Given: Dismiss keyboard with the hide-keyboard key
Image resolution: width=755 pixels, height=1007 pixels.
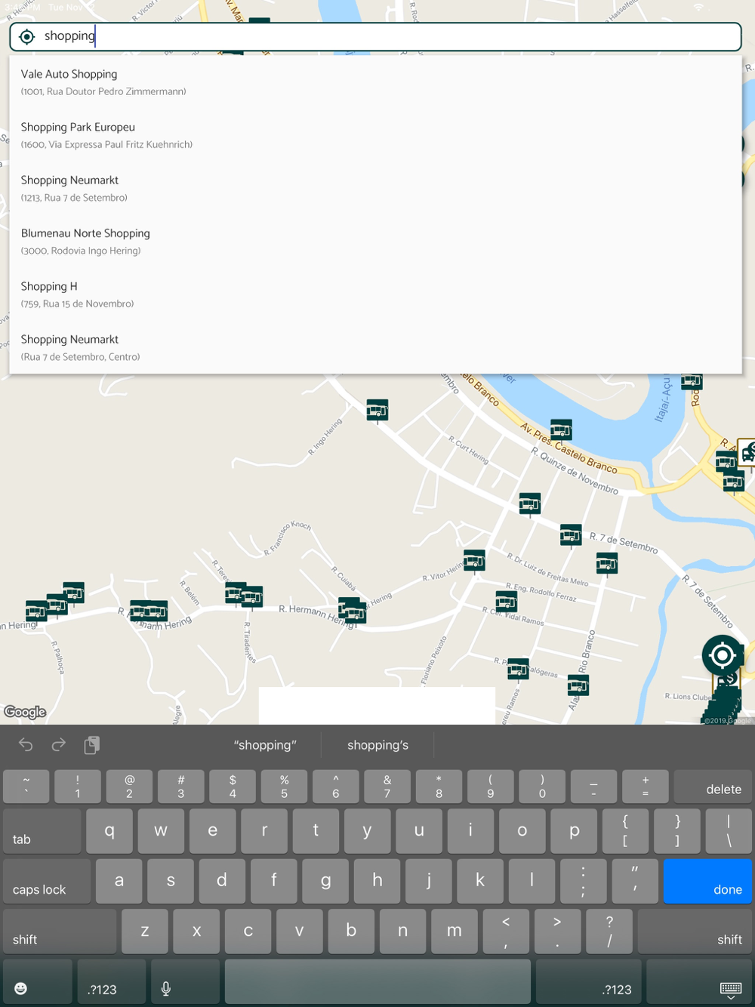Looking at the screenshot, I should (x=699, y=981).
